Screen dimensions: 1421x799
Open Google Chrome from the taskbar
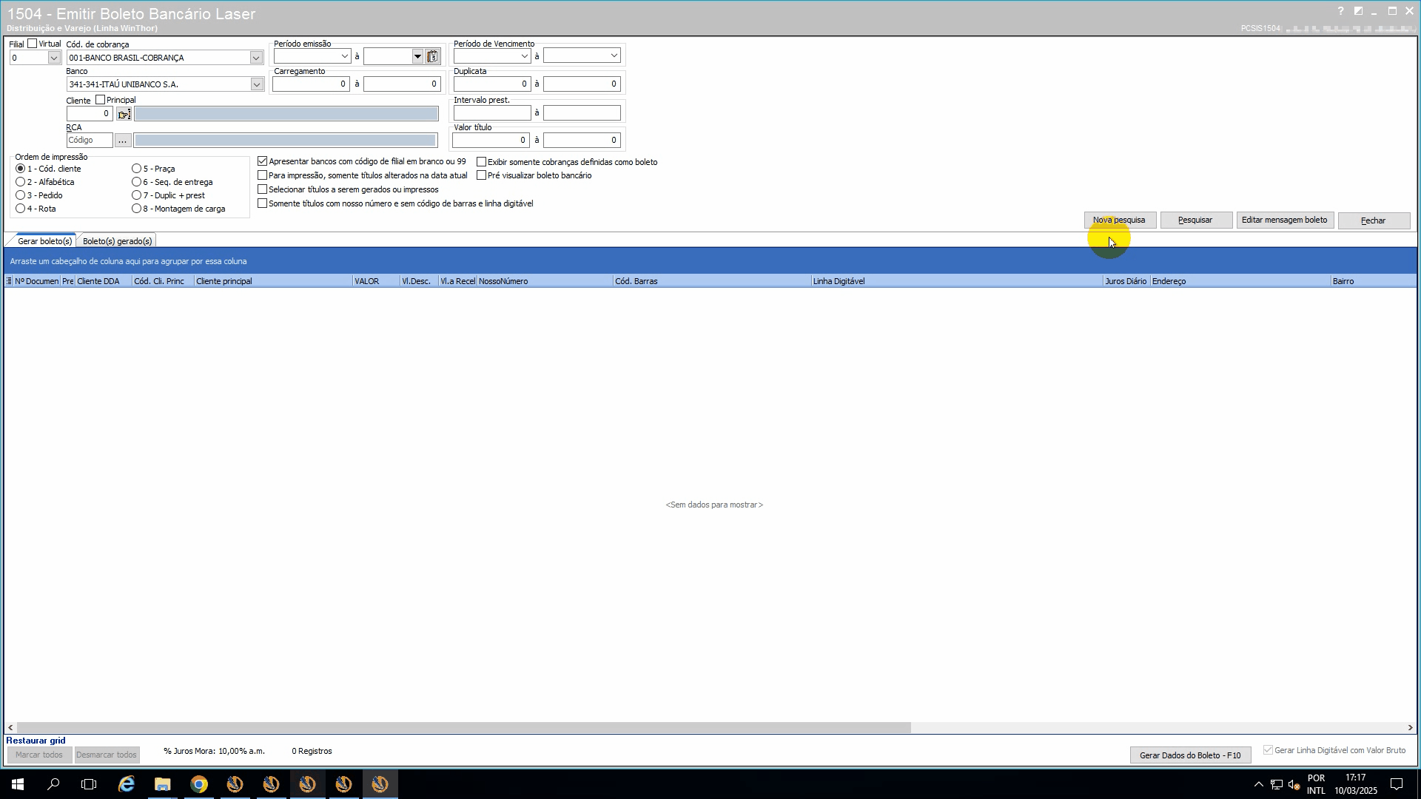tap(198, 784)
